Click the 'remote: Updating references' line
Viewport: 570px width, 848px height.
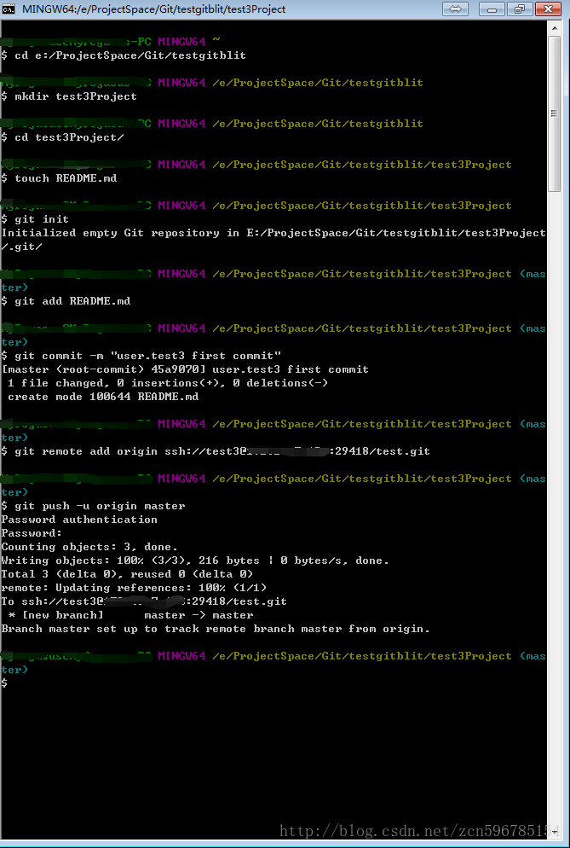134,587
